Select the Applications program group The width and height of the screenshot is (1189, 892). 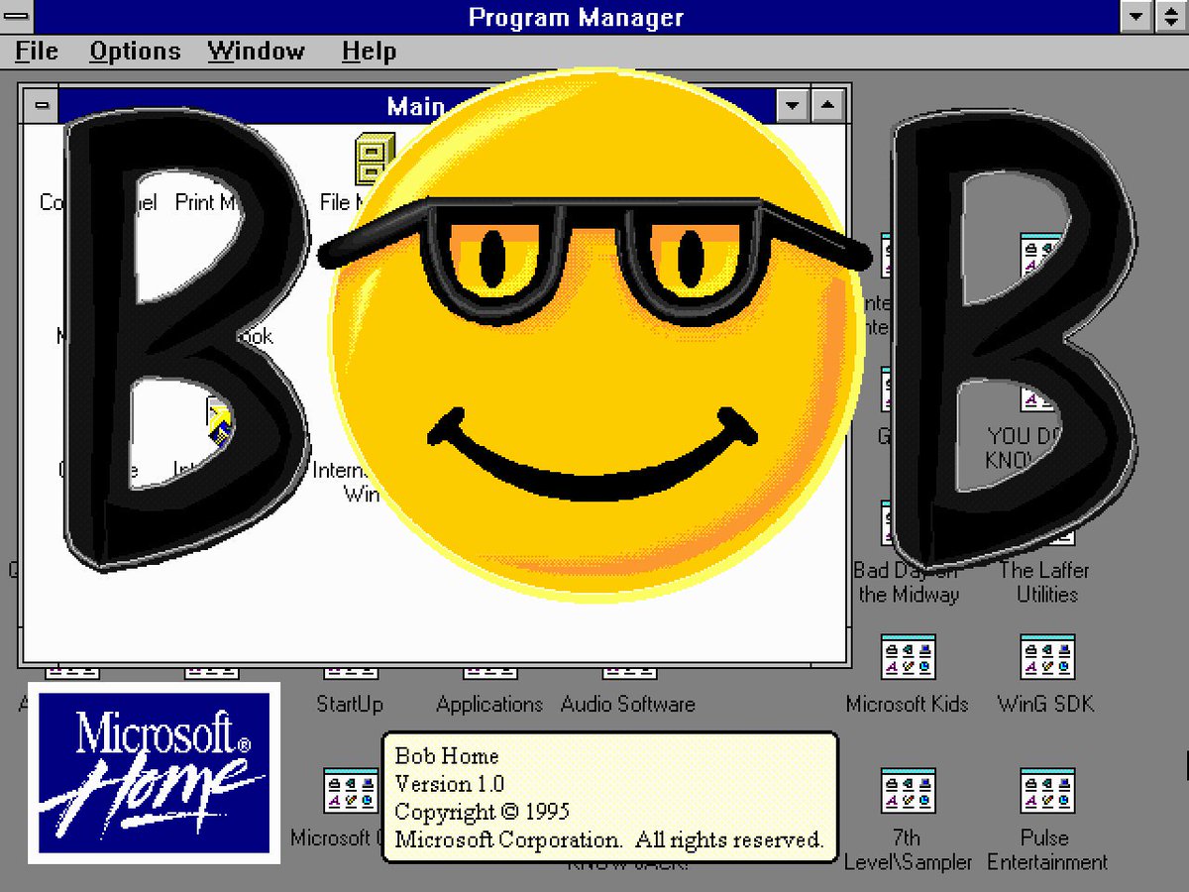(489, 705)
